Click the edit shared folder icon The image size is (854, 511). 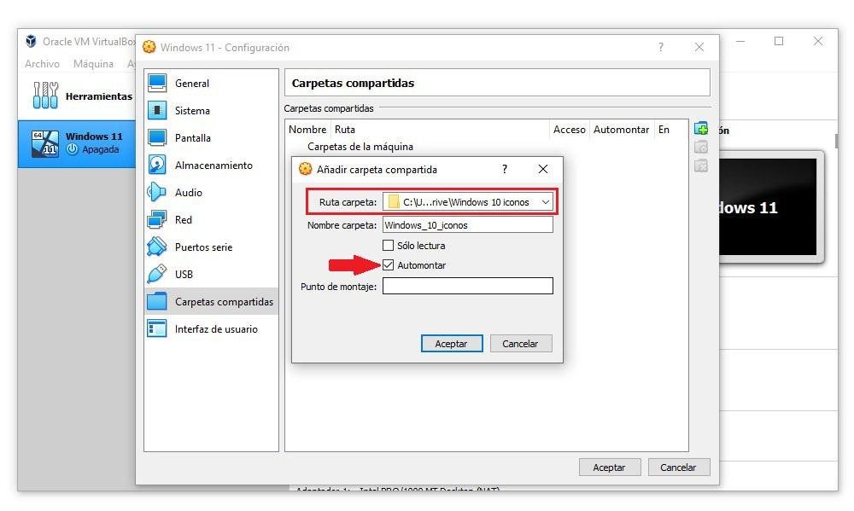[701, 147]
